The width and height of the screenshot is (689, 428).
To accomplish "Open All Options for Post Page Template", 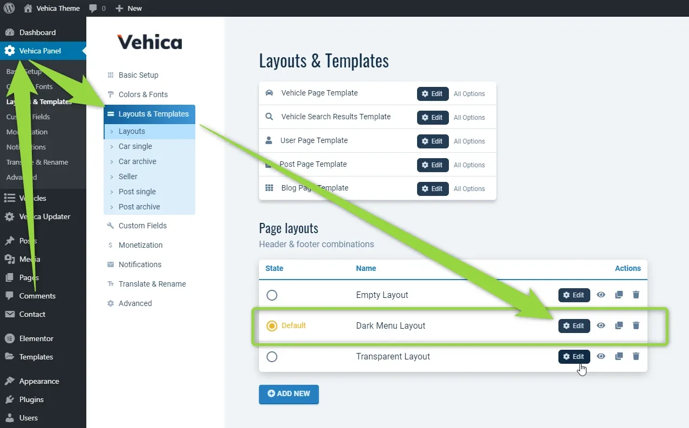I will point(469,165).
